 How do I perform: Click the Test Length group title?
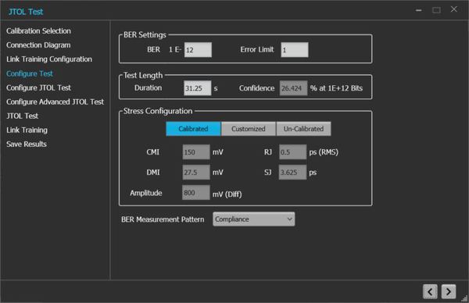click(x=143, y=75)
